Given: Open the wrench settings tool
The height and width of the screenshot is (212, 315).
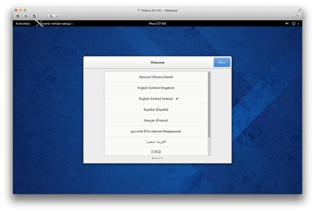Looking at the screenshot, I should 51,16.
